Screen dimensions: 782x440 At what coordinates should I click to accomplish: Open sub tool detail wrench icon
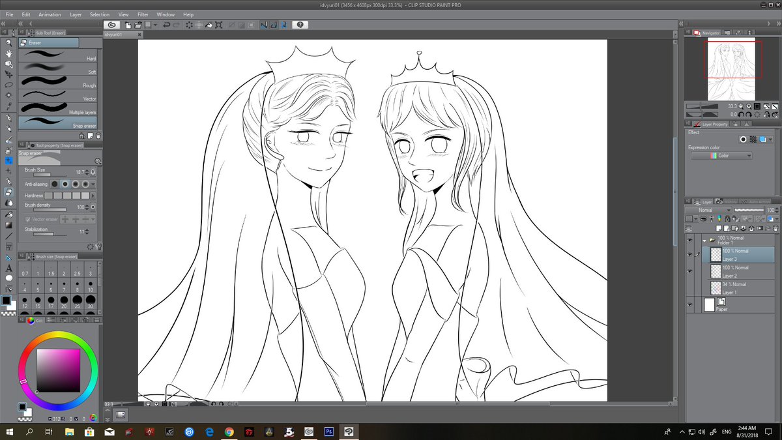(98, 246)
